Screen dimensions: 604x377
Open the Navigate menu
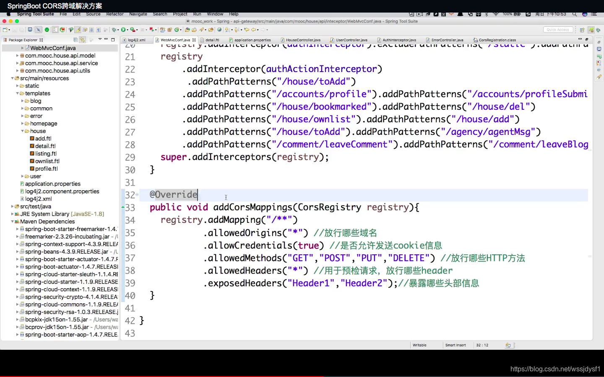(138, 14)
